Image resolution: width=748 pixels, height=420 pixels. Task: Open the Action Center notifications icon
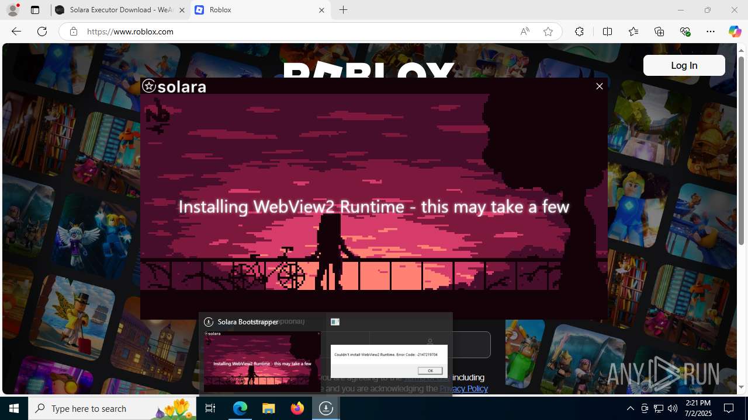[729, 408]
